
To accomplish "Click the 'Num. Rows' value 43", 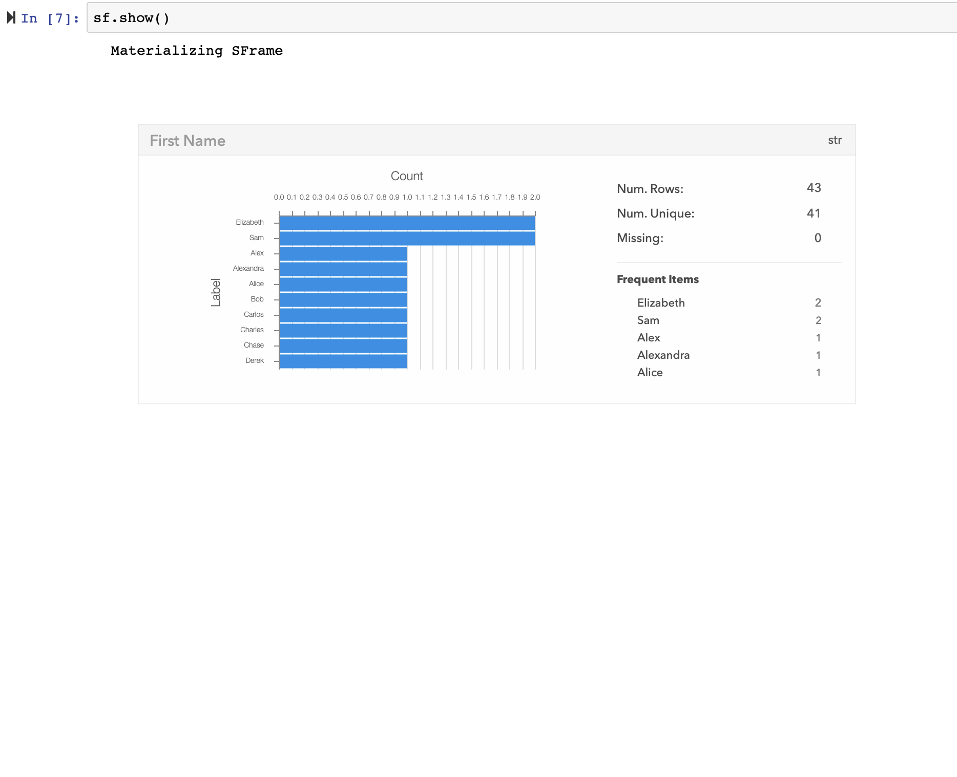I will pos(815,188).
